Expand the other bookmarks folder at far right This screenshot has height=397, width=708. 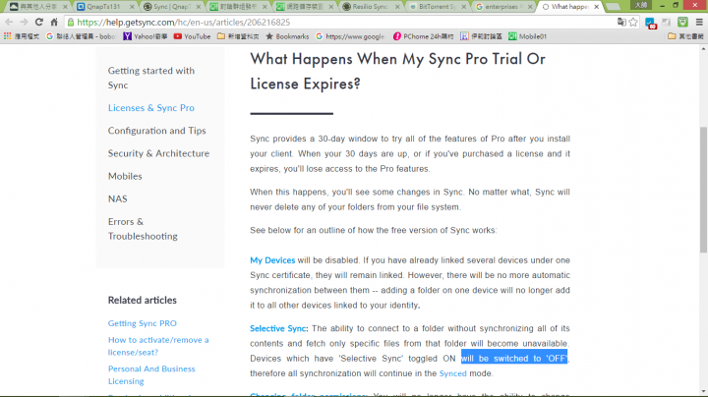click(x=686, y=36)
